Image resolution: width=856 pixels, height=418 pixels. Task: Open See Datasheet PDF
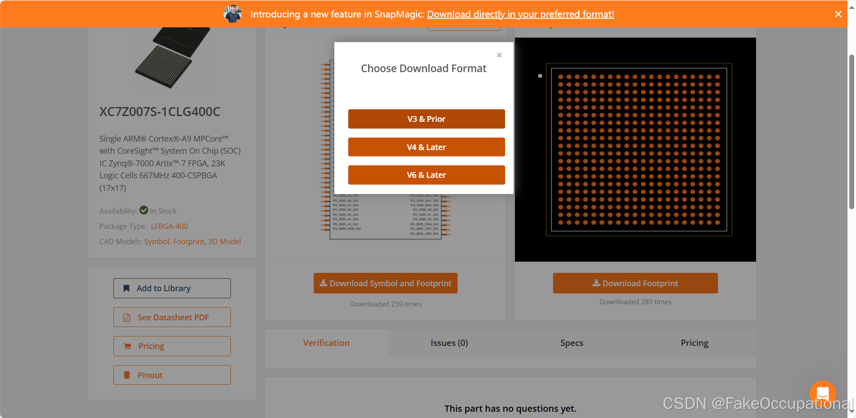click(172, 317)
